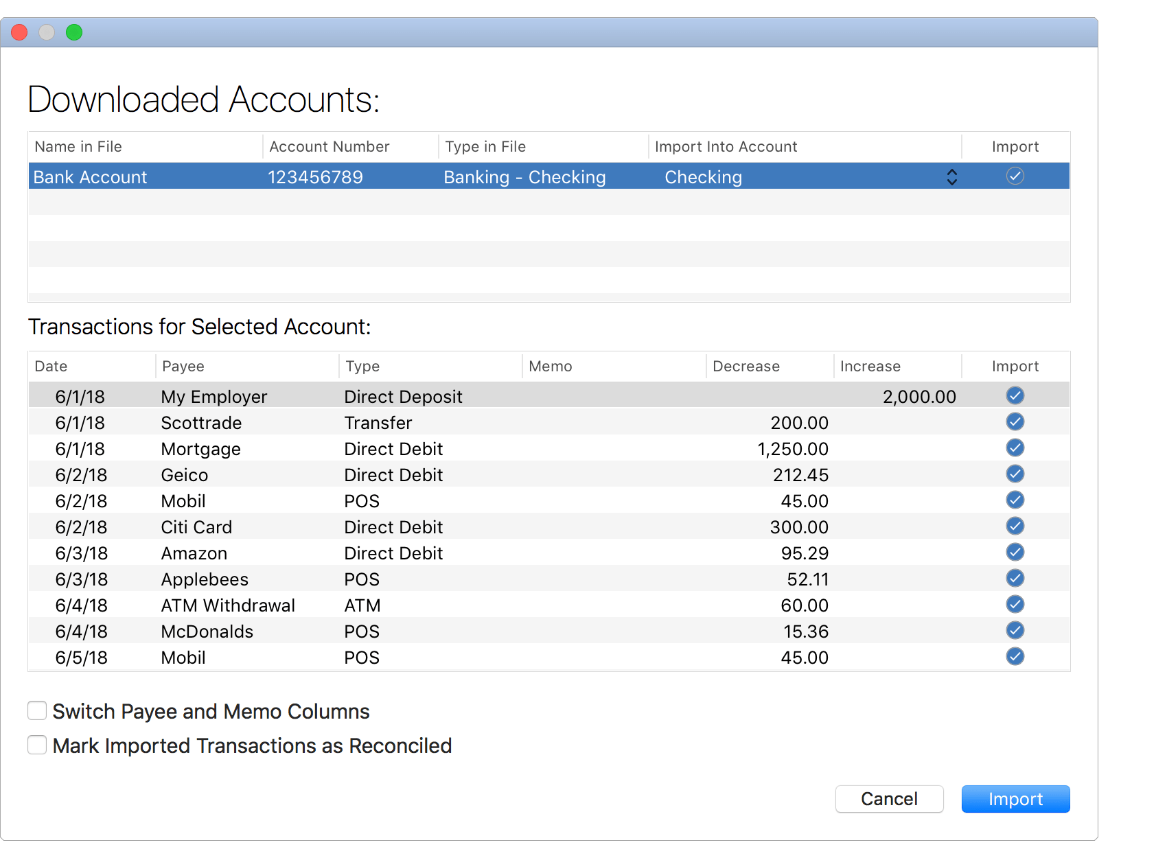Click the Date column header

51,366
